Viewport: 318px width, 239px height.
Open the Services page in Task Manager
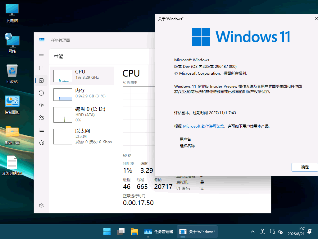(x=41, y=143)
